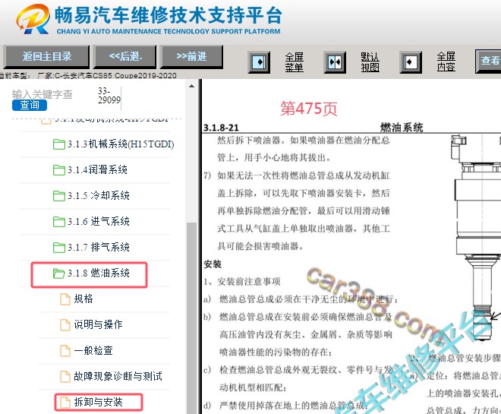This screenshot has height=414, width=501.
Task: Click folder icon beside 3.1.5 冷却系统
Action: pyautogui.click(x=58, y=195)
